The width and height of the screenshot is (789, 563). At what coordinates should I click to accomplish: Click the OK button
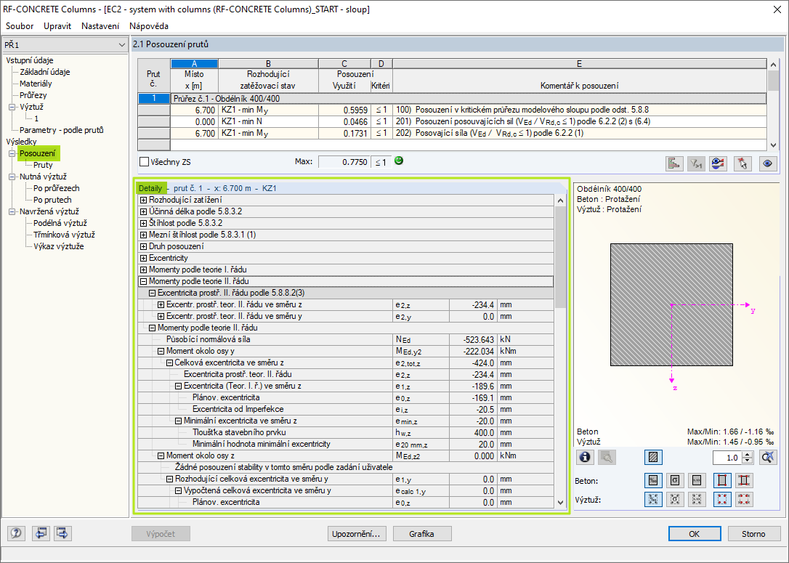point(695,534)
